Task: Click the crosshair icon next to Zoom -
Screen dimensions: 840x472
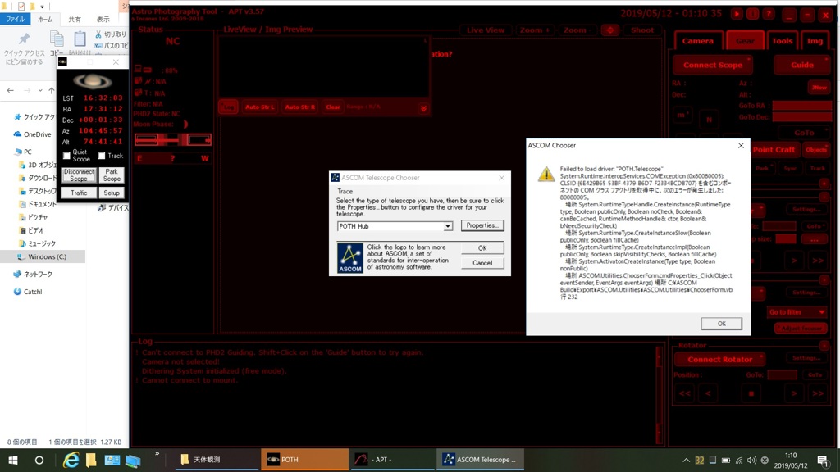Action: click(x=610, y=30)
